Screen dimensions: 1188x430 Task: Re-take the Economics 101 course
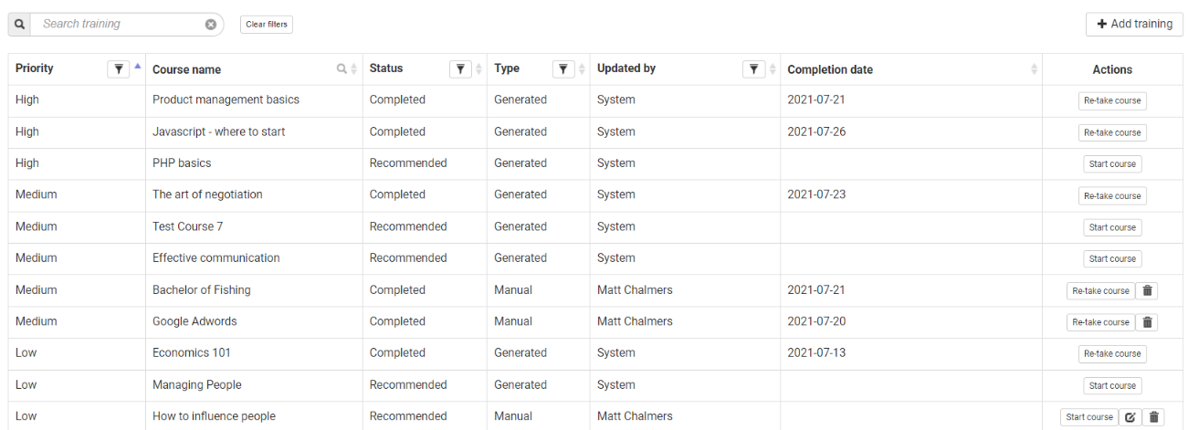pos(1112,353)
